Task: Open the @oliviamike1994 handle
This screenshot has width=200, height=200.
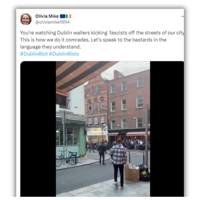Action: 53,22
